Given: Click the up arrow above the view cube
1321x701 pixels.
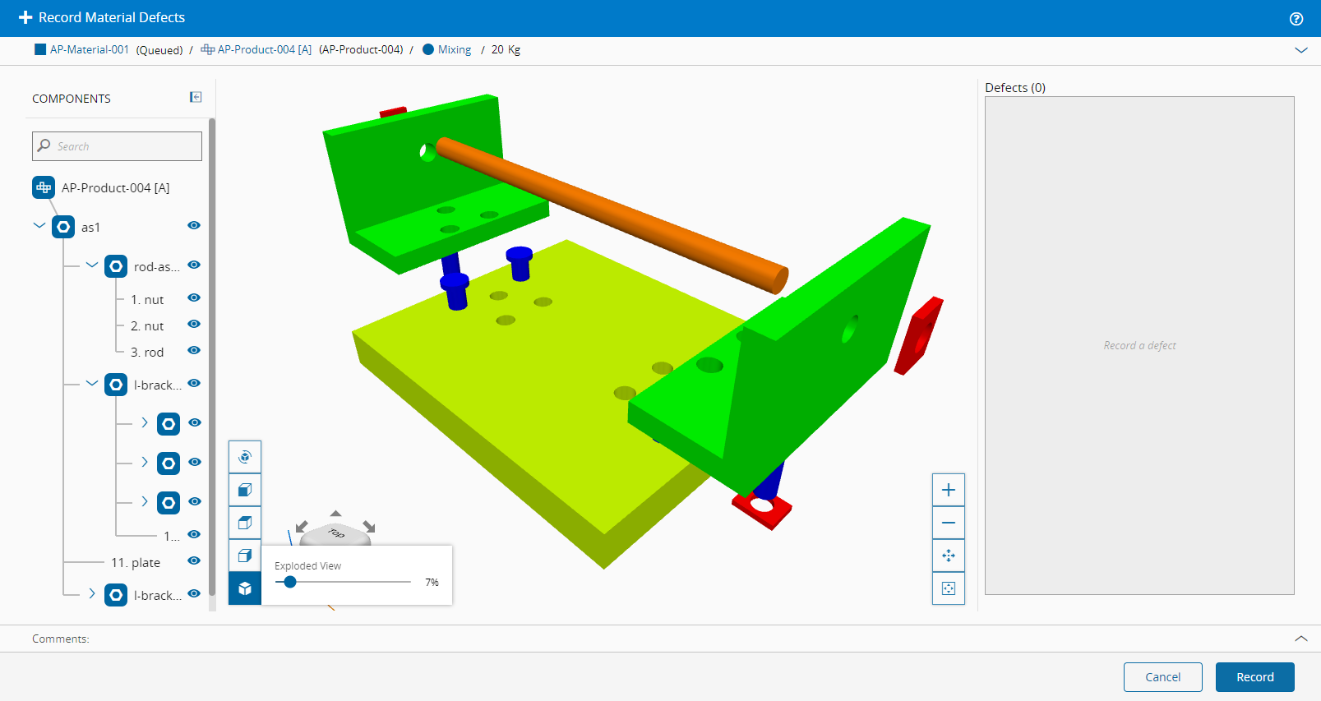Looking at the screenshot, I should [x=335, y=514].
